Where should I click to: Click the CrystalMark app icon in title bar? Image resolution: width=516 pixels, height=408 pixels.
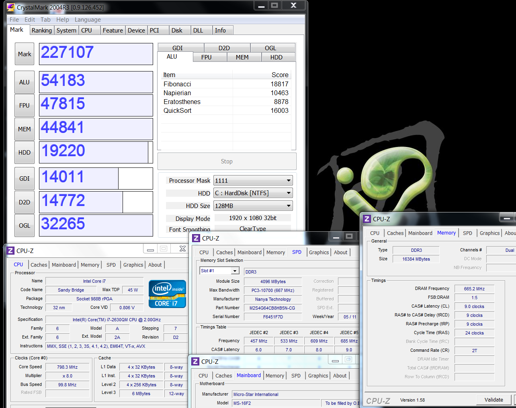11,7
